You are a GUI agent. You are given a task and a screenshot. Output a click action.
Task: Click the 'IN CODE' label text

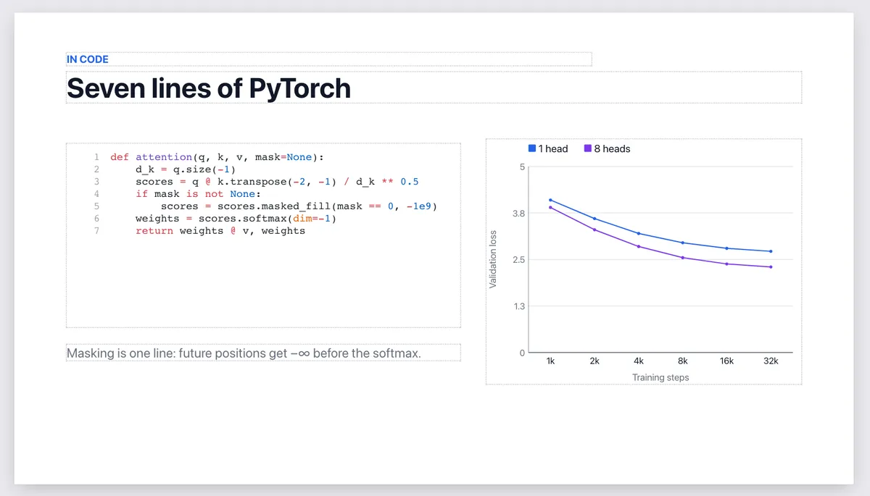pos(88,59)
